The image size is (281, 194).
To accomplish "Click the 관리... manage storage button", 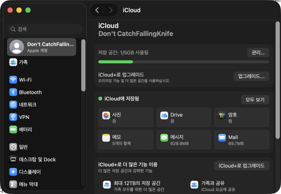I will click(x=258, y=52).
